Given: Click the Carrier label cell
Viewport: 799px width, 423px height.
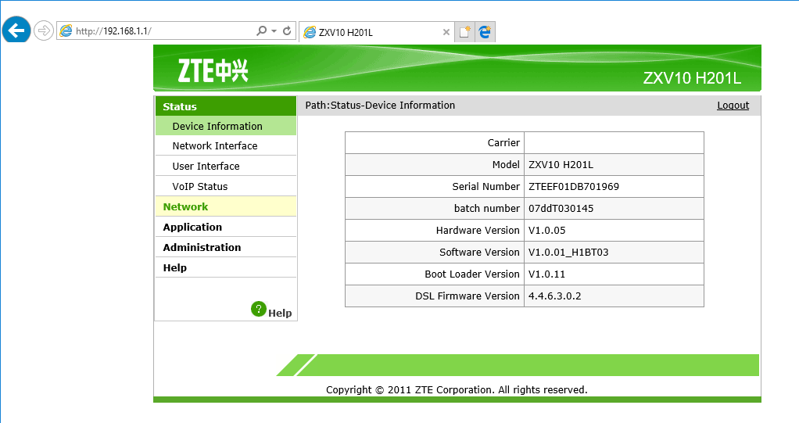Looking at the screenshot, I should tap(435, 143).
